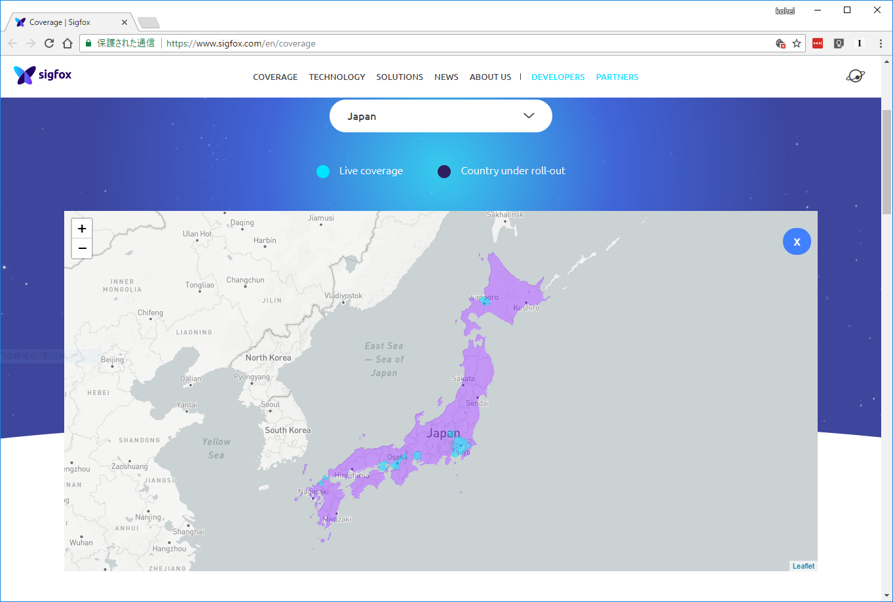The image size is (893, 602).
Task: Open the red extension icon
Action: point(818,43)
